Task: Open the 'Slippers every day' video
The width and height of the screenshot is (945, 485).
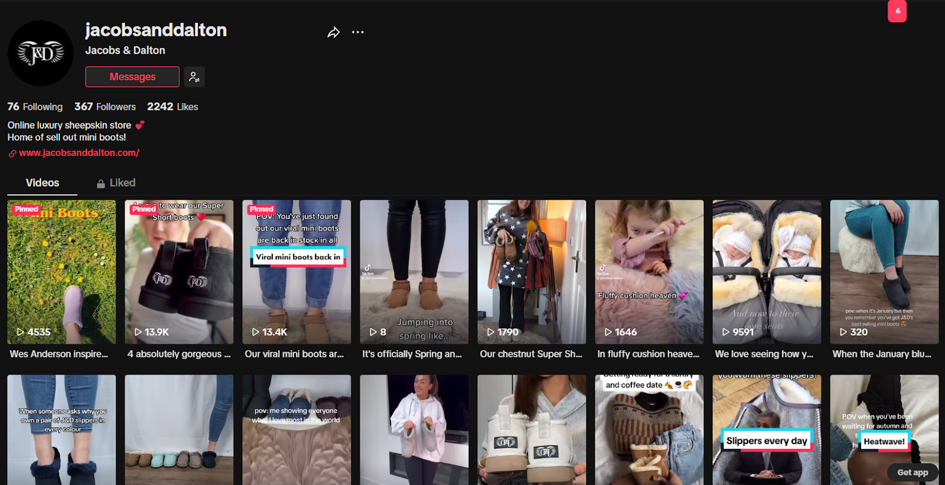Action: point(767,430)
